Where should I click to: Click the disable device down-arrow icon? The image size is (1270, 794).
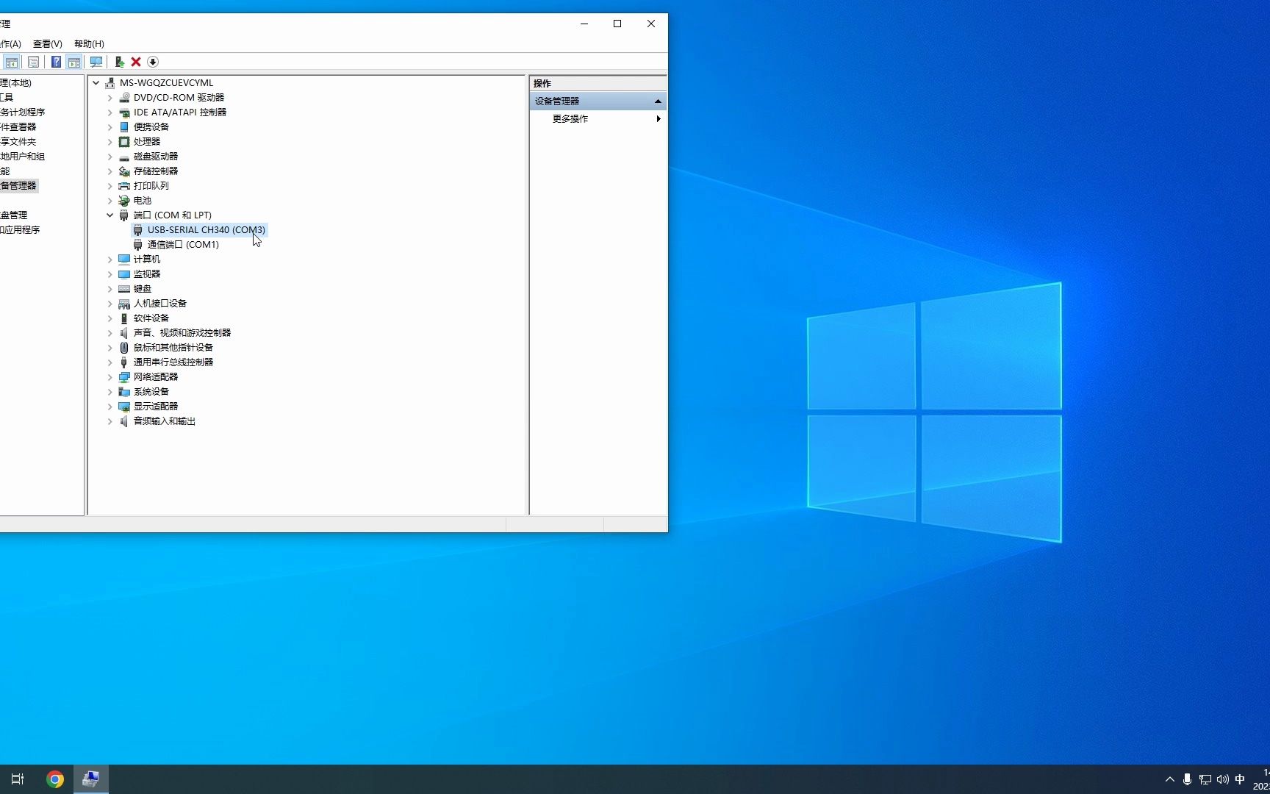(x=153, y=62)
